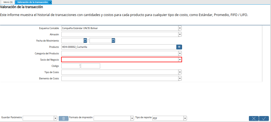Viewport: 271px width, 122px height.
Task: Open the end date calendar picker
Action: (113, 40)
